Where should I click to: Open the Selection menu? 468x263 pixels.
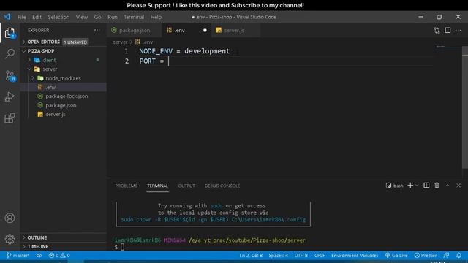click(x=58, y=17)
